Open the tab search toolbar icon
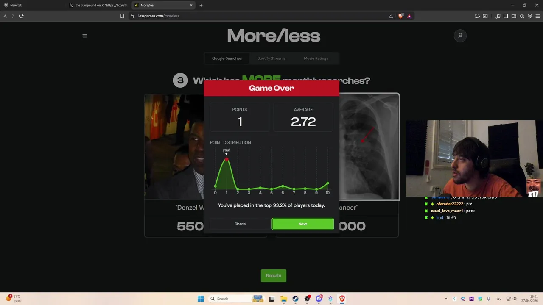543x305 pixels. coord(485,16)
